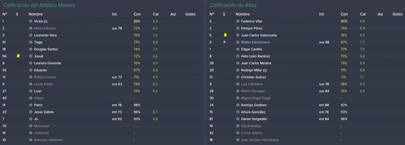Click Josué's yellow card icon
Screen dimensions: 405x145
tap(18, 56)
